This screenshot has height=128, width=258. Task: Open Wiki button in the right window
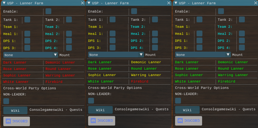click(187, 110)
